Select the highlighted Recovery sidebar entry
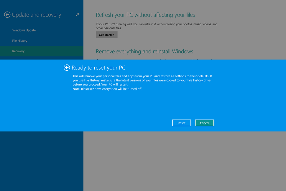The height and width of the screenshot is (191, 286). click(18, 51)
